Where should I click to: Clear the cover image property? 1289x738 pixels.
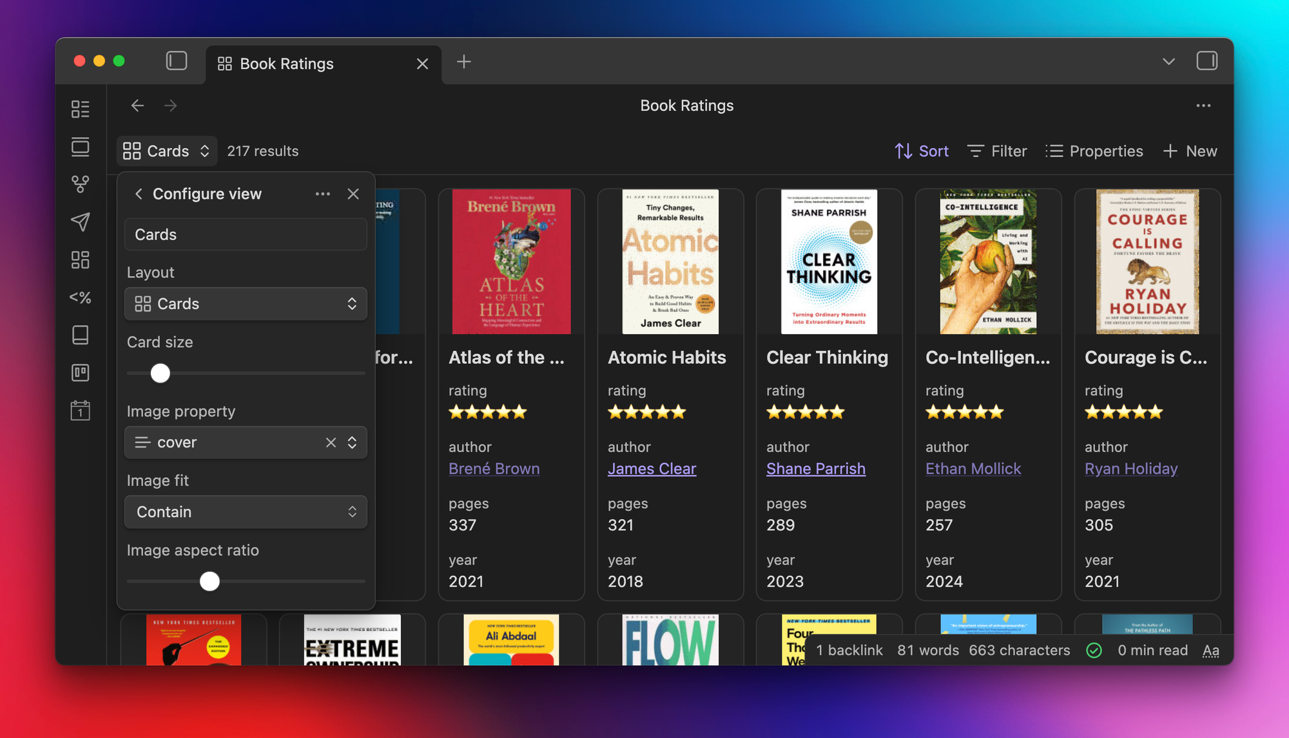tap(331, 442)
